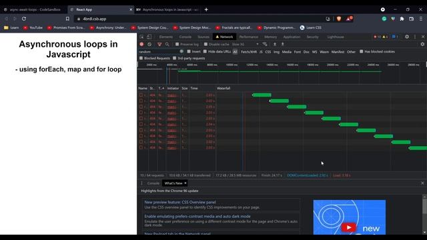Image resolution: width=427 pixels, height=240 pixels.
Task: Open the browser Extensions puzzle icon
Action: click(x=402, y=19)
